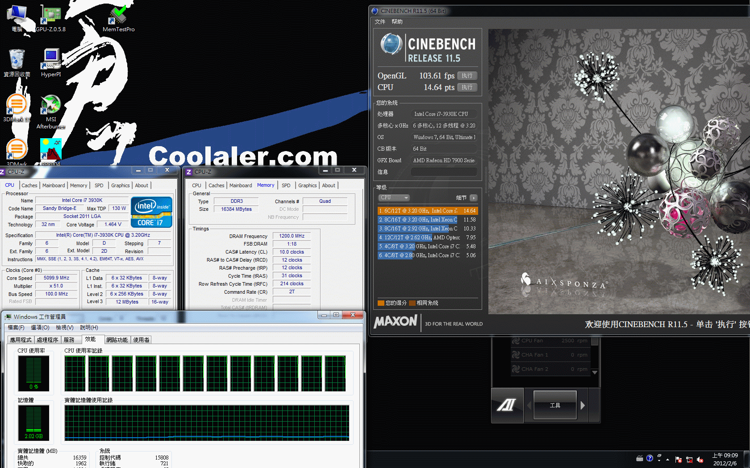Viewport: 750px width, 468px height.
Task: Click the AI Suite logo button
Action: (507, 405)
